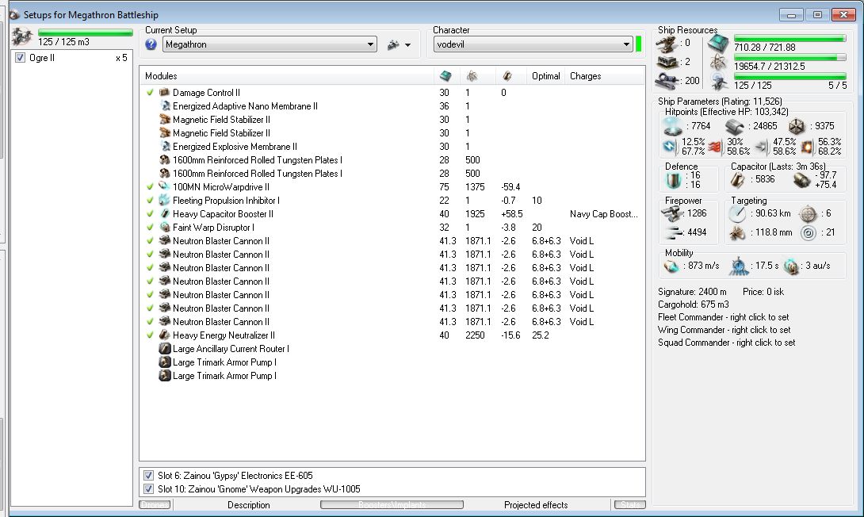Click the blue help question mark icon
The image size is (864, 517).
coord(151,44)
